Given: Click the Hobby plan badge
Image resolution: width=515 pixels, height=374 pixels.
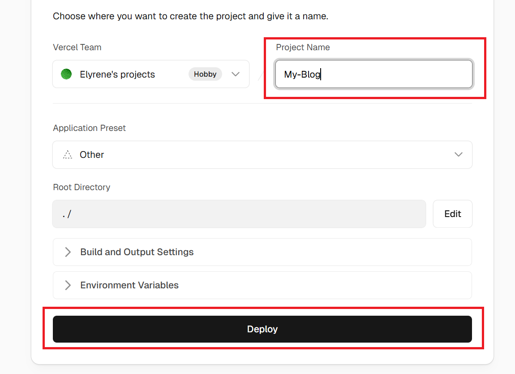Looking at the screenshot, I should (x=205, y=74).
